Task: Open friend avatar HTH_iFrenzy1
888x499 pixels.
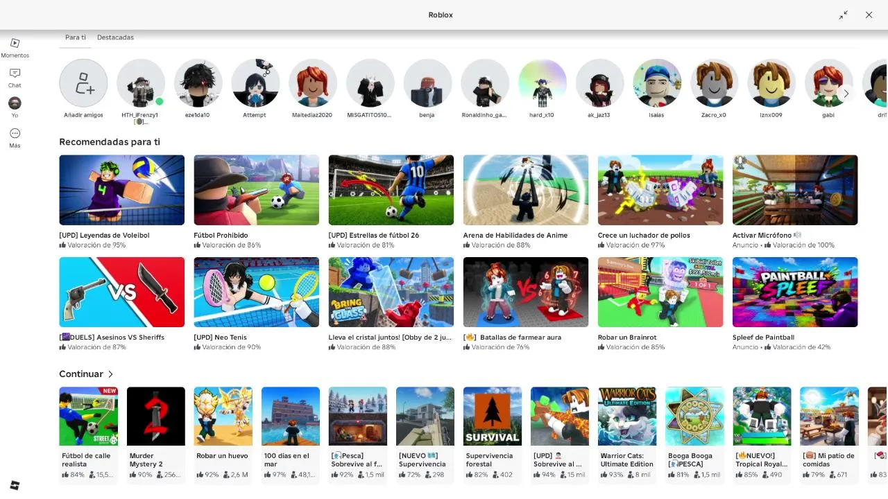Action: point(141,83)
